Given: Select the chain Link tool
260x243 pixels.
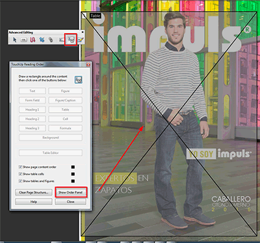Looking at the screenshot, I should coord(51,40).
